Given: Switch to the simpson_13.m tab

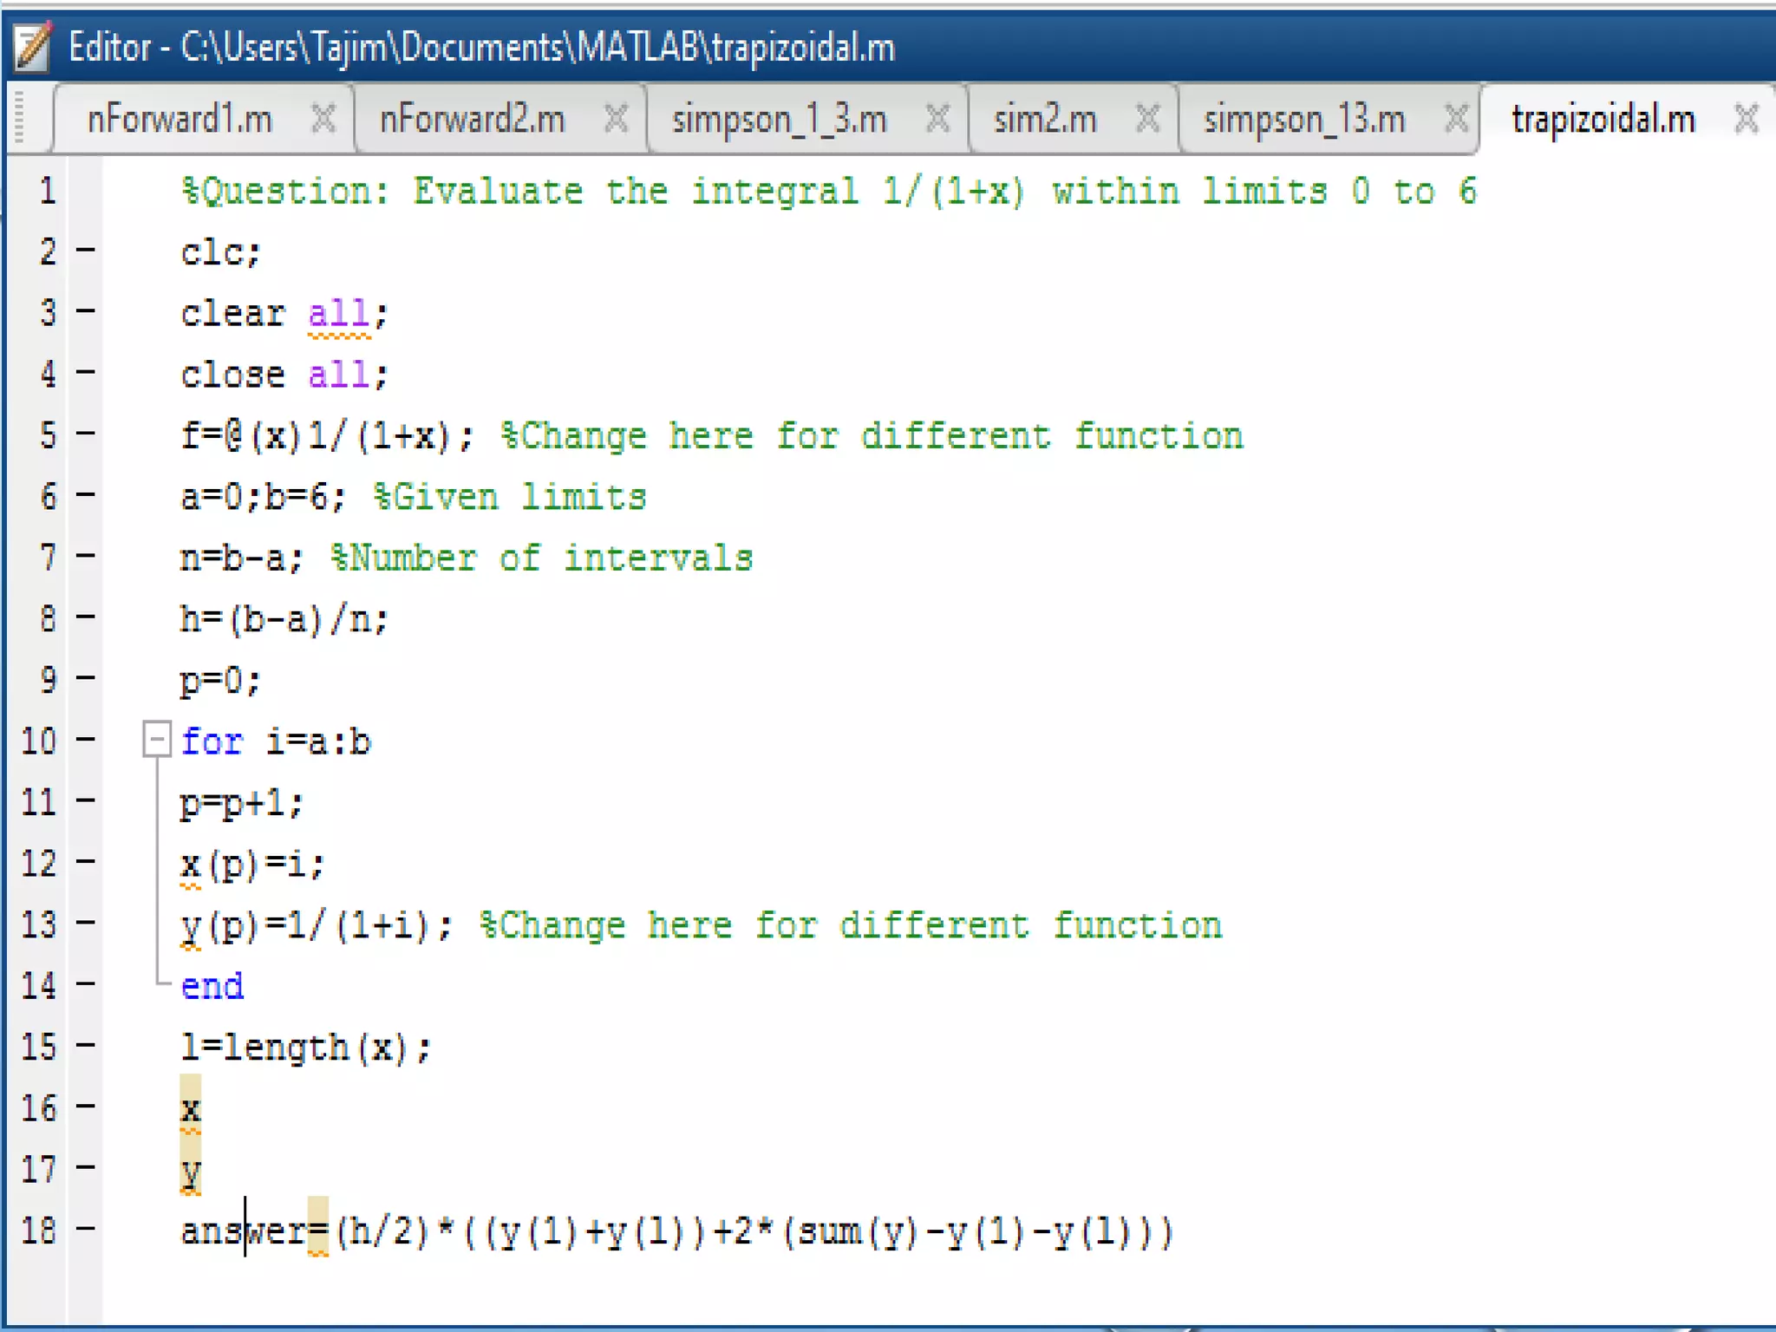Looking at the screenshot, I should [x=1304, y=120].
